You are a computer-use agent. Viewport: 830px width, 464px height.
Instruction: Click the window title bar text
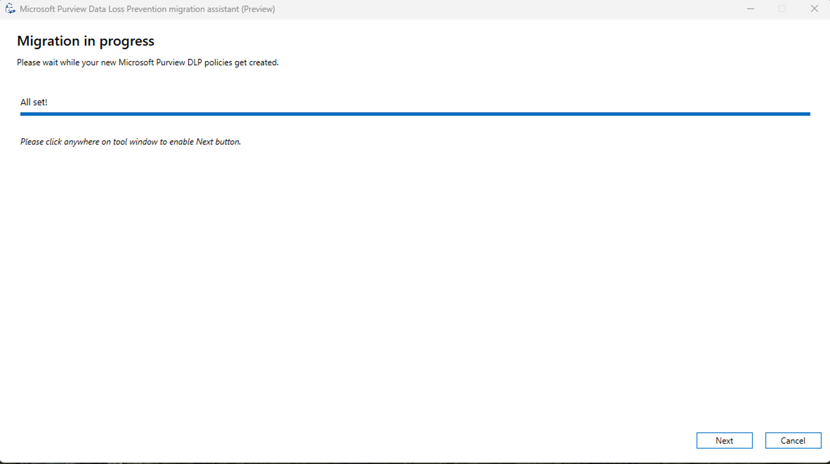[147, 9]
